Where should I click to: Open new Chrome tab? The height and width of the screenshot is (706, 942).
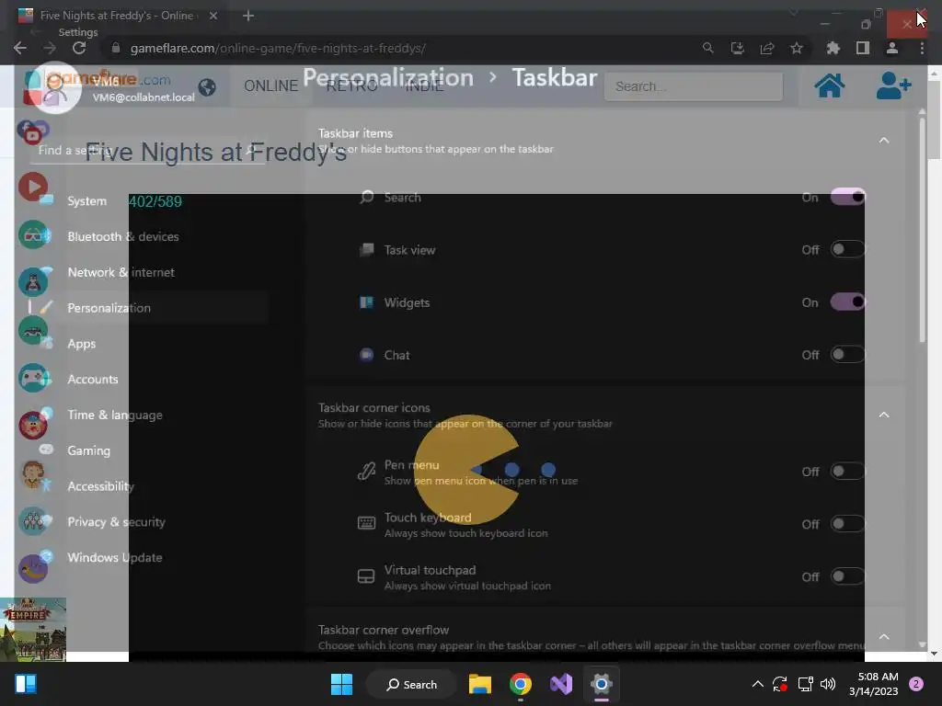click(x=248, y=16)
